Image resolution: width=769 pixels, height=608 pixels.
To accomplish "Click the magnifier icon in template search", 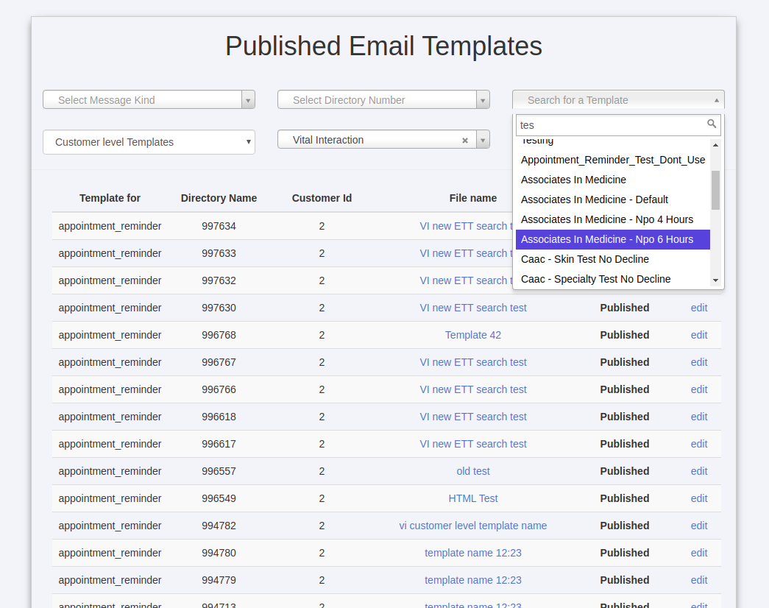I will tap(711, 124).
